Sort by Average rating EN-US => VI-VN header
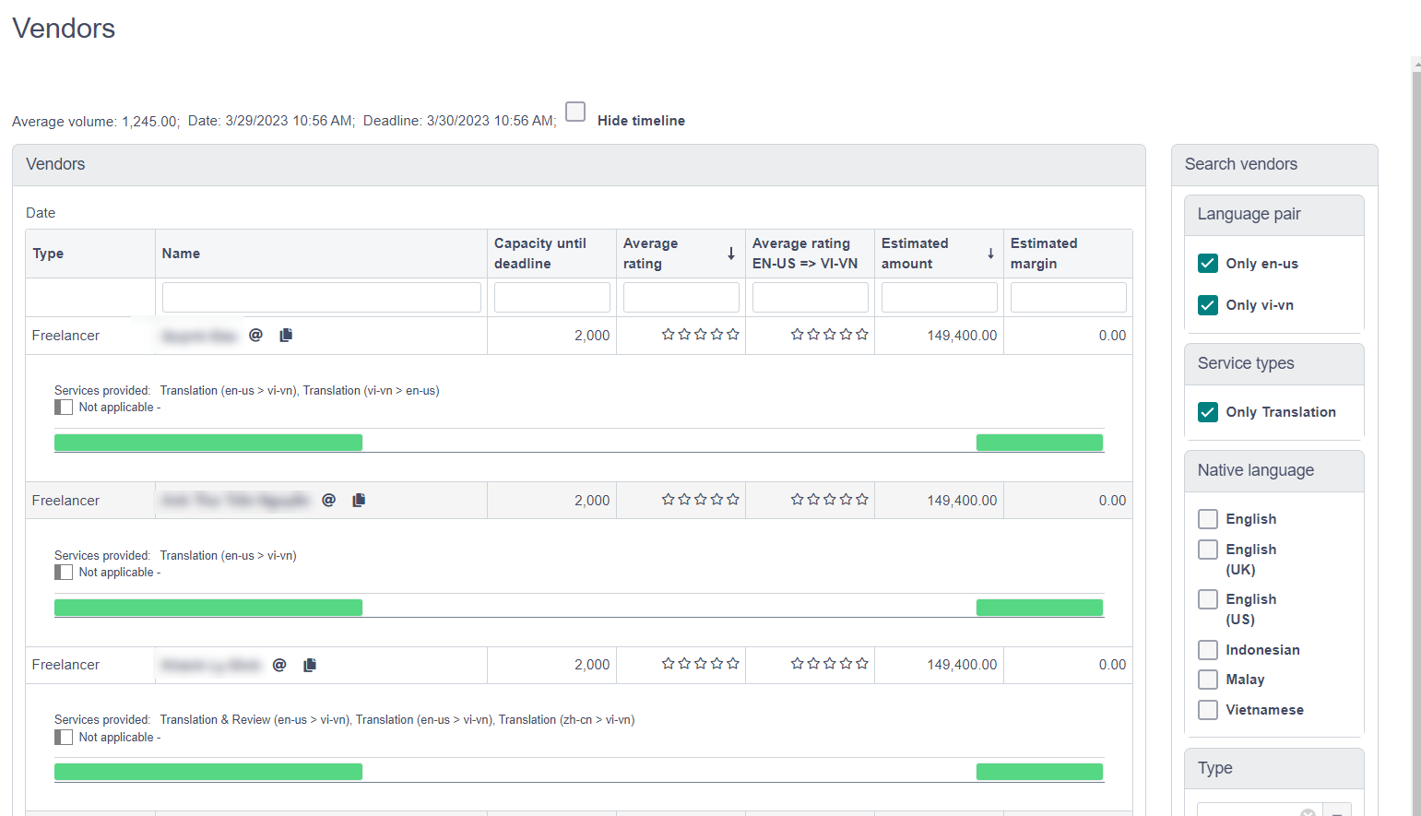This screenshot has height=816, width=1421. tap(810, 254)
